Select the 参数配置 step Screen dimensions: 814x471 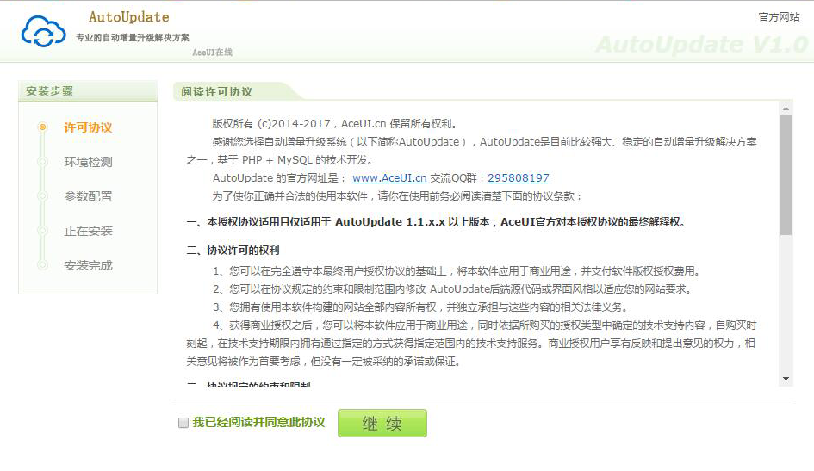click(x=88, y=196)
